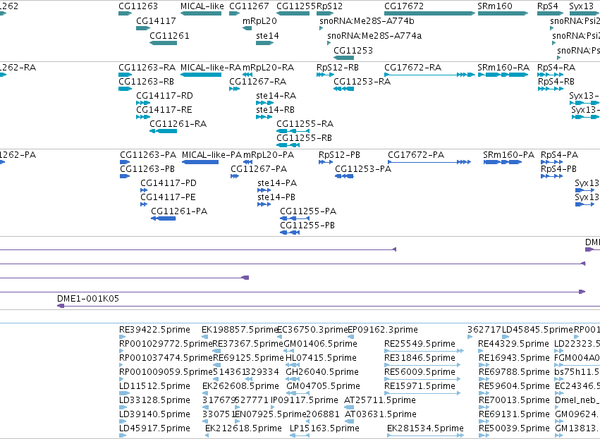The height and width of the screenshot is (439, 600).
Task: Select the CG11263-PB protein feature
Action: [x=125, y=176]
